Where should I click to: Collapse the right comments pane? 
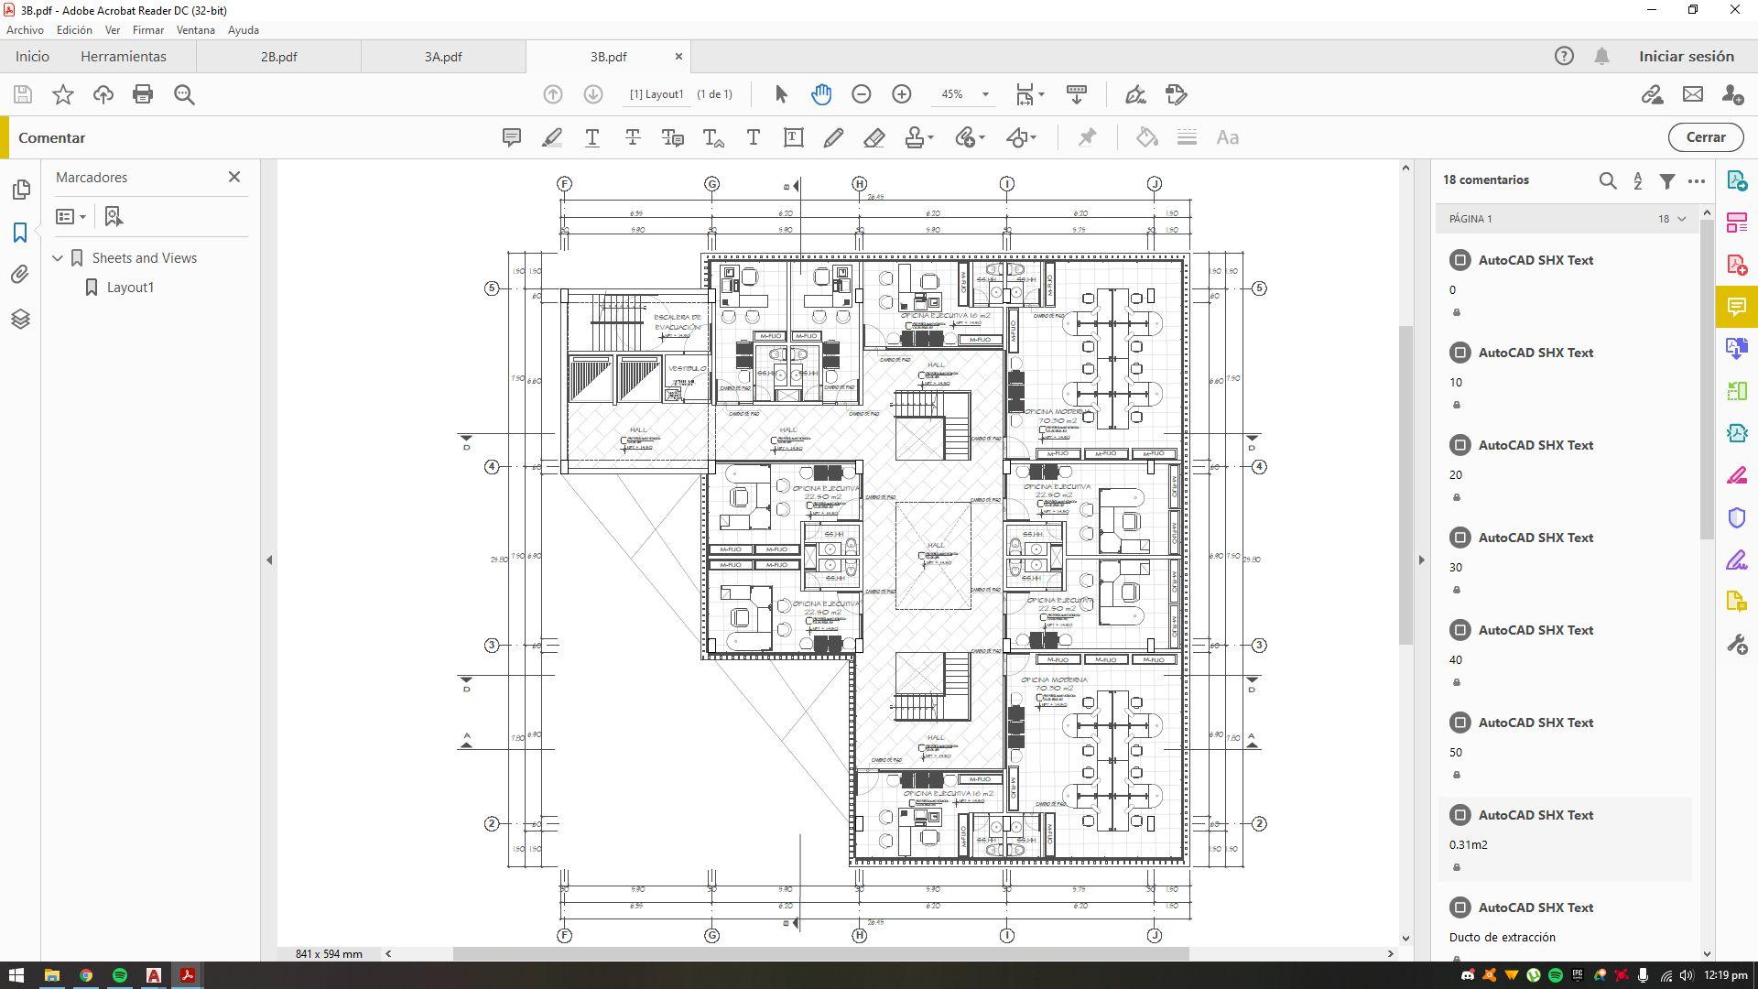(x=1422, y=560)
